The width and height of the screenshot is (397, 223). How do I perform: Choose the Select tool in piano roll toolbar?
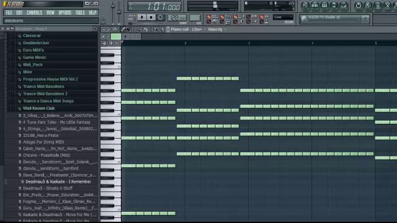151,30
